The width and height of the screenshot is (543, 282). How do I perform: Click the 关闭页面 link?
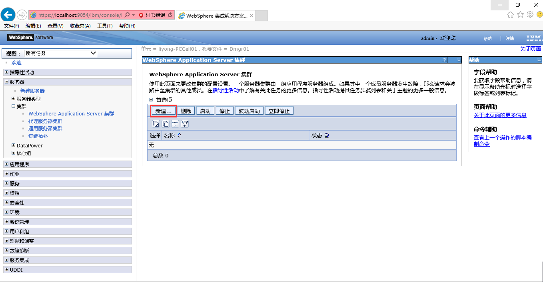(531, 49)
